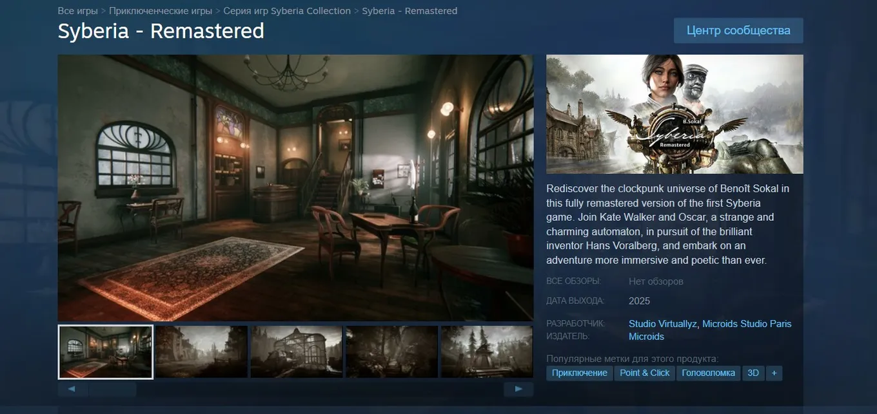Click the 'Syberia - Remastered' page title
877x414 pixels.
tap(161, 31)
